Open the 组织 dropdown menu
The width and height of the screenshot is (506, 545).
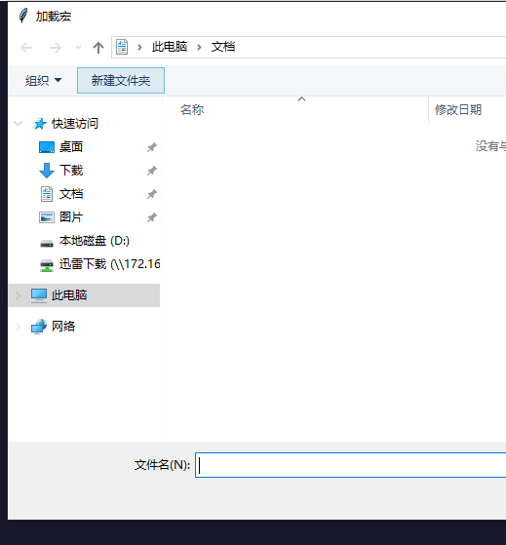coord(43,81)
